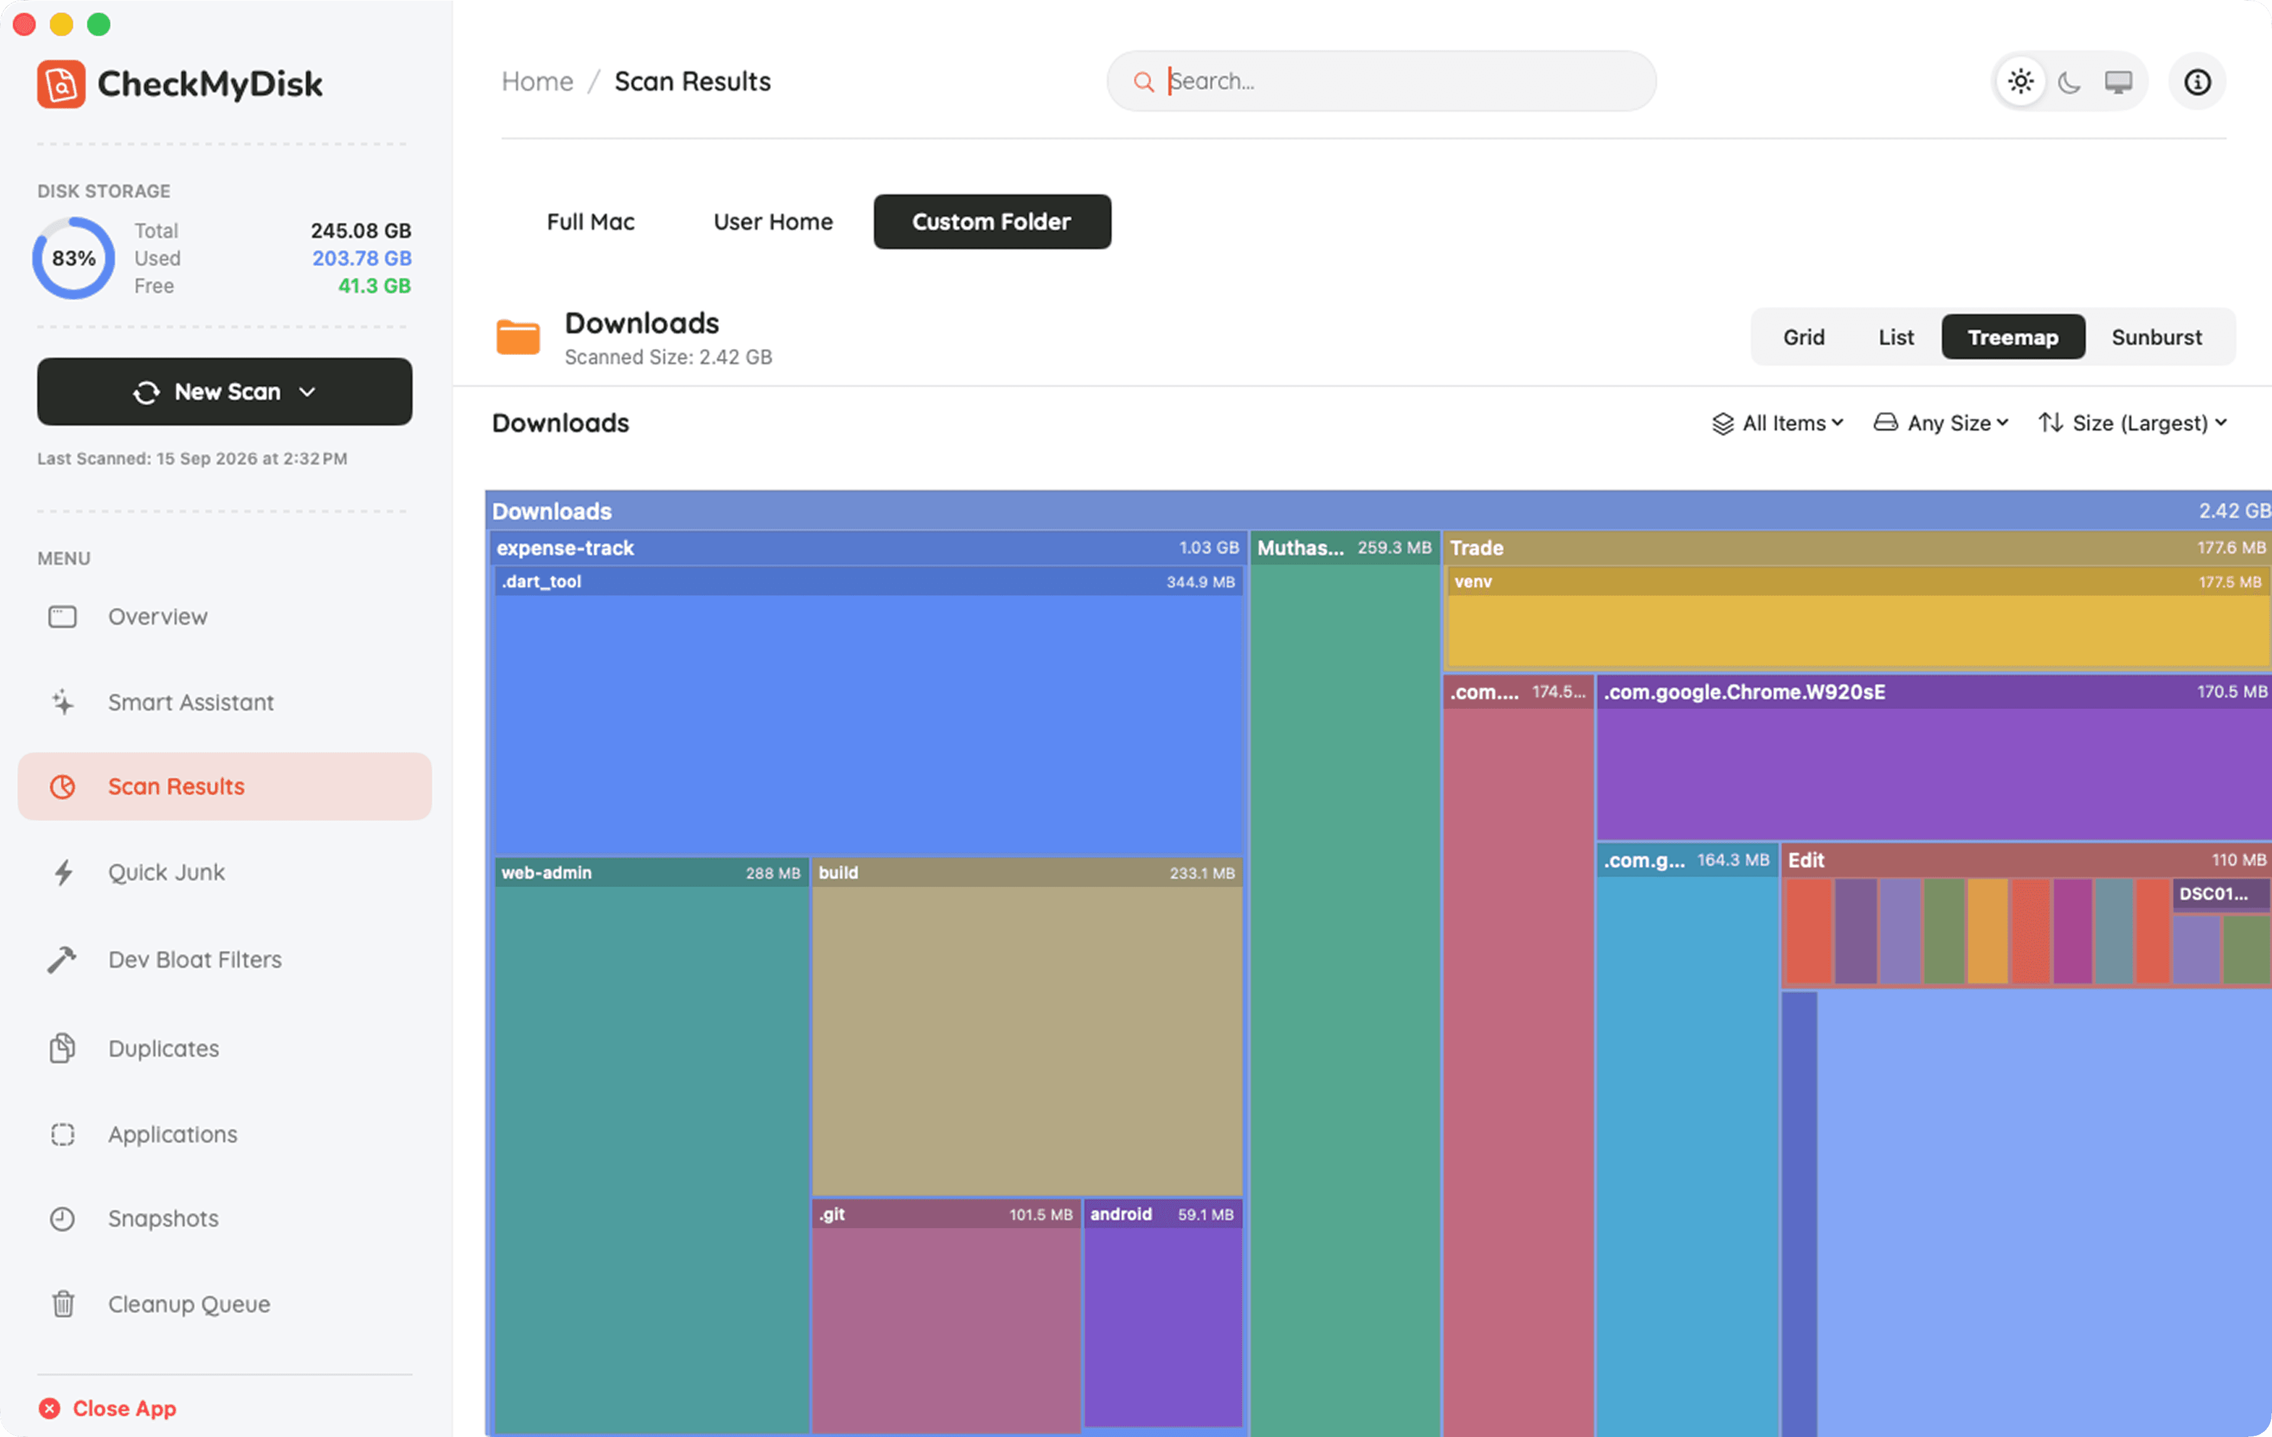Open Dev Bloat Filters hammer icon
Screen dimensions: 2272x1437
pyautogui.click(x=62, y=958)
